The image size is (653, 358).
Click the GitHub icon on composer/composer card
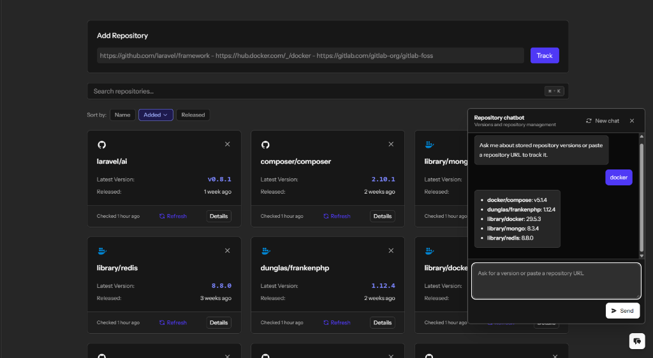tap(265, 145)
